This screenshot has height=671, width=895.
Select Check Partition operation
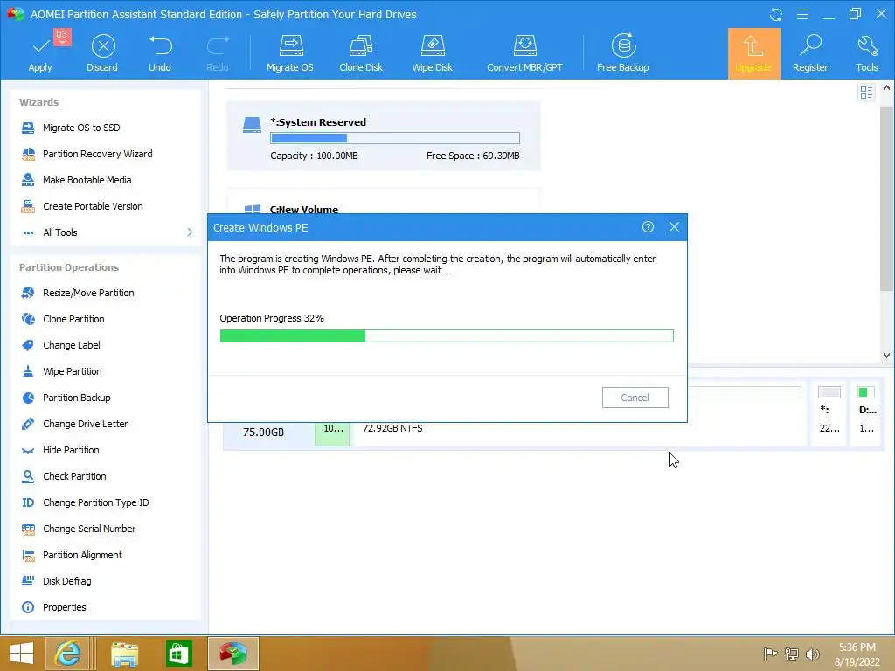pos(74,476)
